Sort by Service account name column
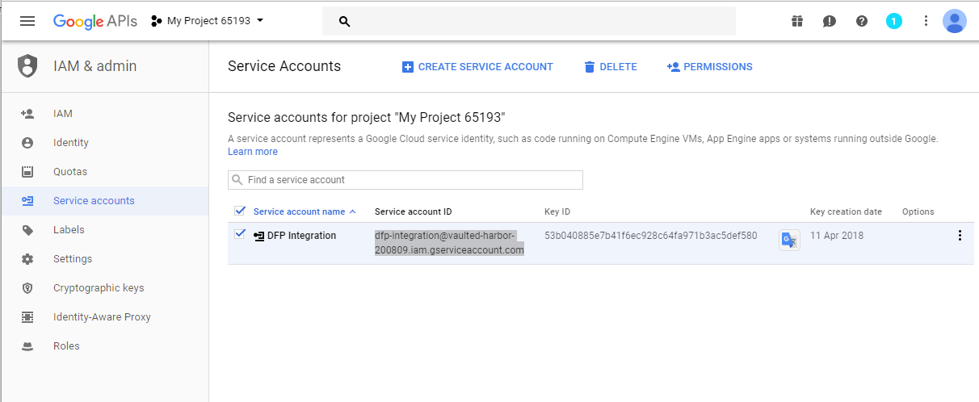The width and height of the screenshot is (979, 402). (300, 211)
